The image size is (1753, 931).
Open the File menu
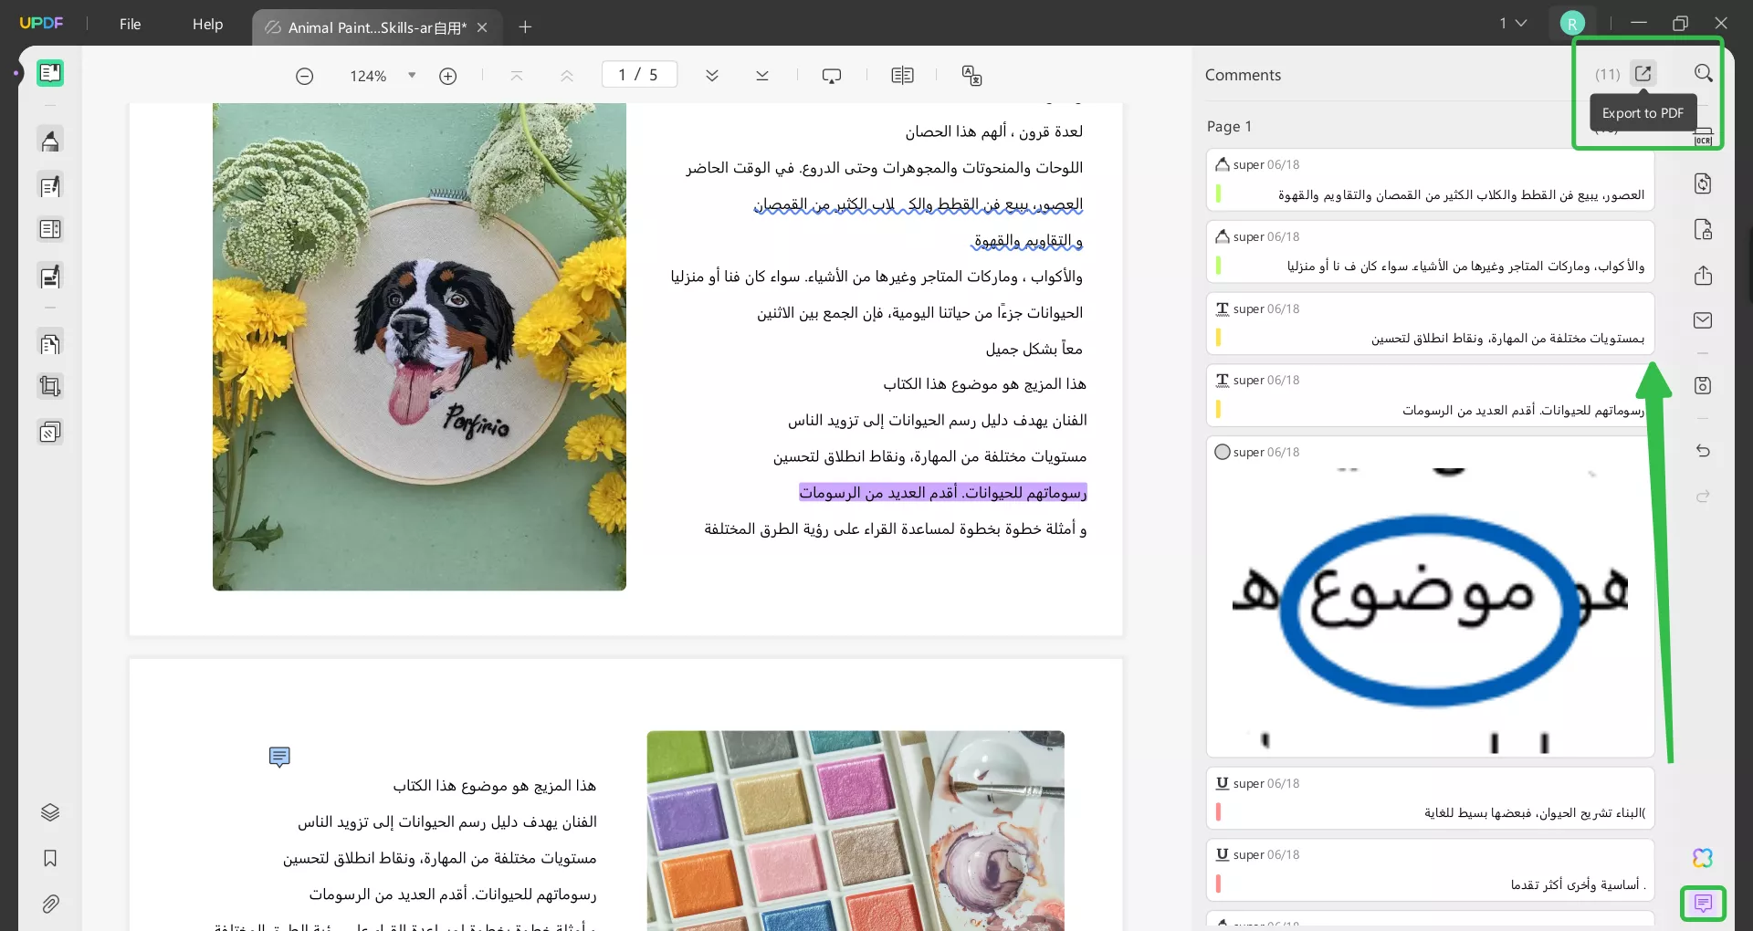coord(130,25)
